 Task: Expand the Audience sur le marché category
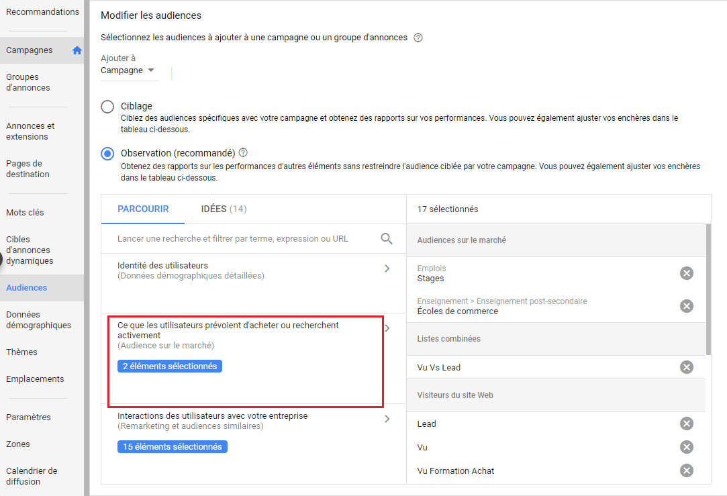pos(387,328)
